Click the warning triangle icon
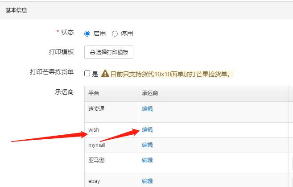Viewport: 293px width, 187px height. (105, 74)
